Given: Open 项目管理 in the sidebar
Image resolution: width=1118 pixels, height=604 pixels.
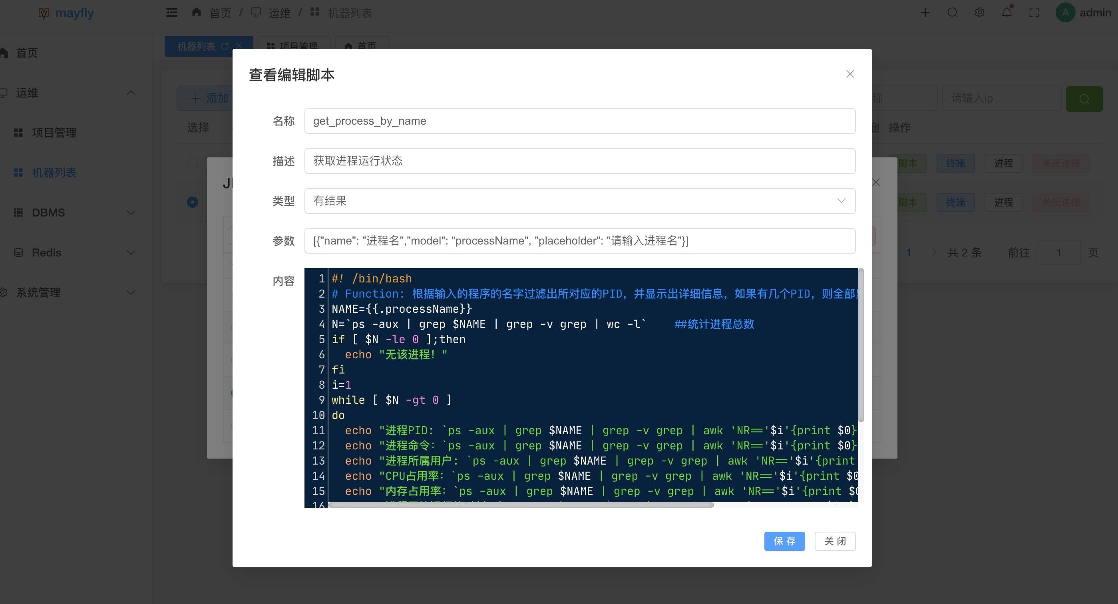Looking at the screenshot, I should click(x=54, y=133).
